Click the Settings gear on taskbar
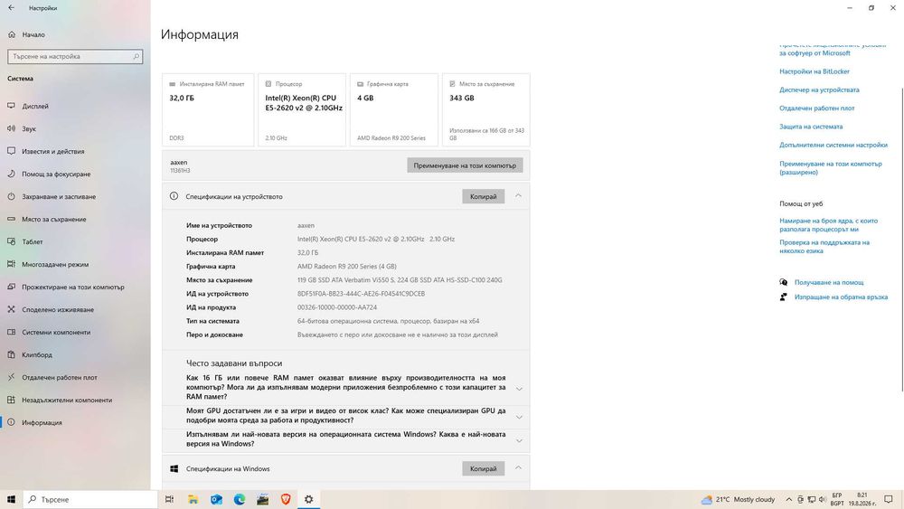Screen dimensions: 904x509 click(x=308, y=499)
